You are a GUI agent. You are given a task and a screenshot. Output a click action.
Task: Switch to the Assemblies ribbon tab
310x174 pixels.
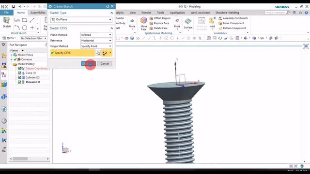pyautogui.click(x=38, y=13)
